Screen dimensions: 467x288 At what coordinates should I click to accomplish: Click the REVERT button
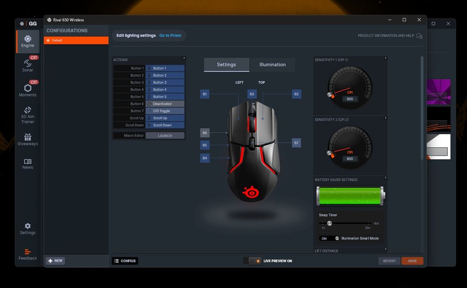389,261
